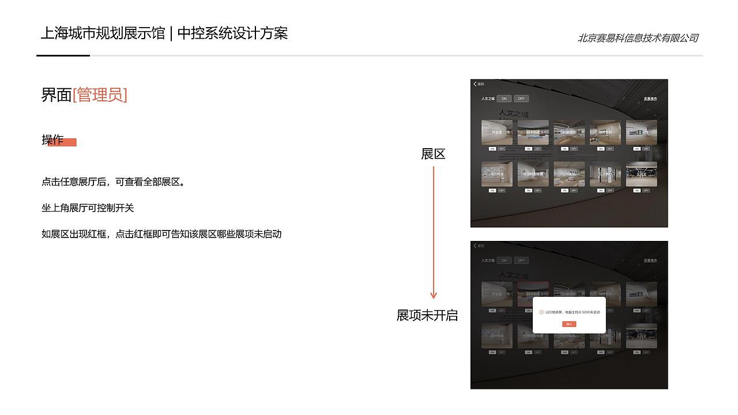738x415 pixels.
Task: Click the bottom-right meeting room thumbnail
Action: (x=642, y=175)
